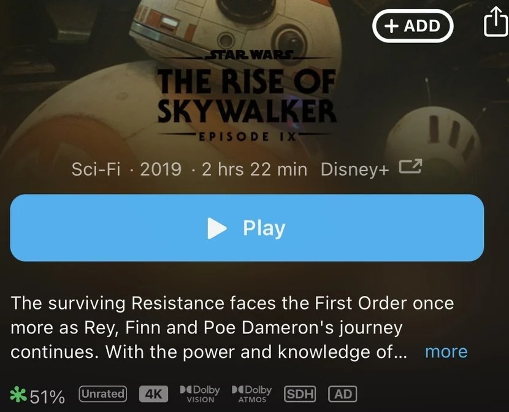
Task: Tap the 4K quality badge
Action: tap(153, 394)
